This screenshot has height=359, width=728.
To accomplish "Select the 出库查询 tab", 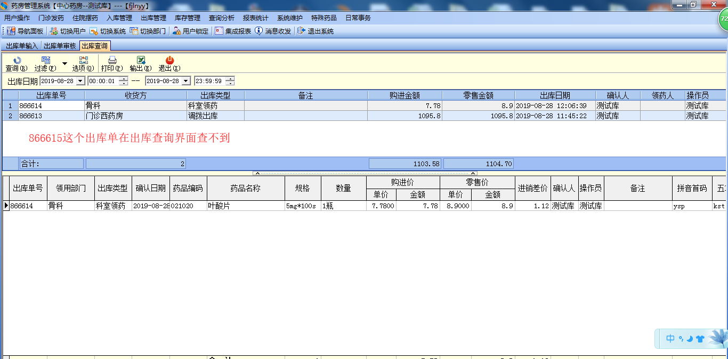I will [95, 46].
